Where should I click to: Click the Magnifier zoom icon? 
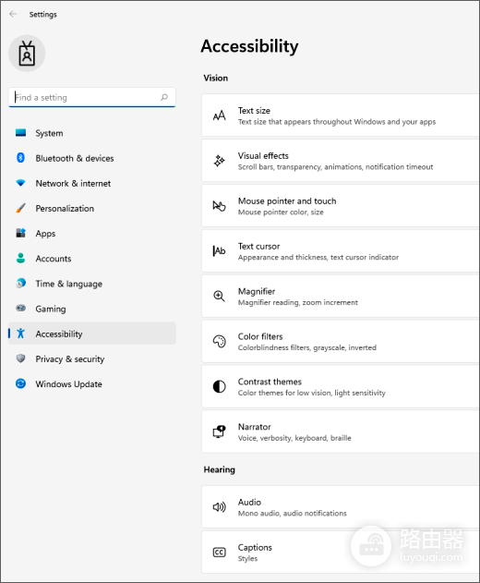coord(219,297)
